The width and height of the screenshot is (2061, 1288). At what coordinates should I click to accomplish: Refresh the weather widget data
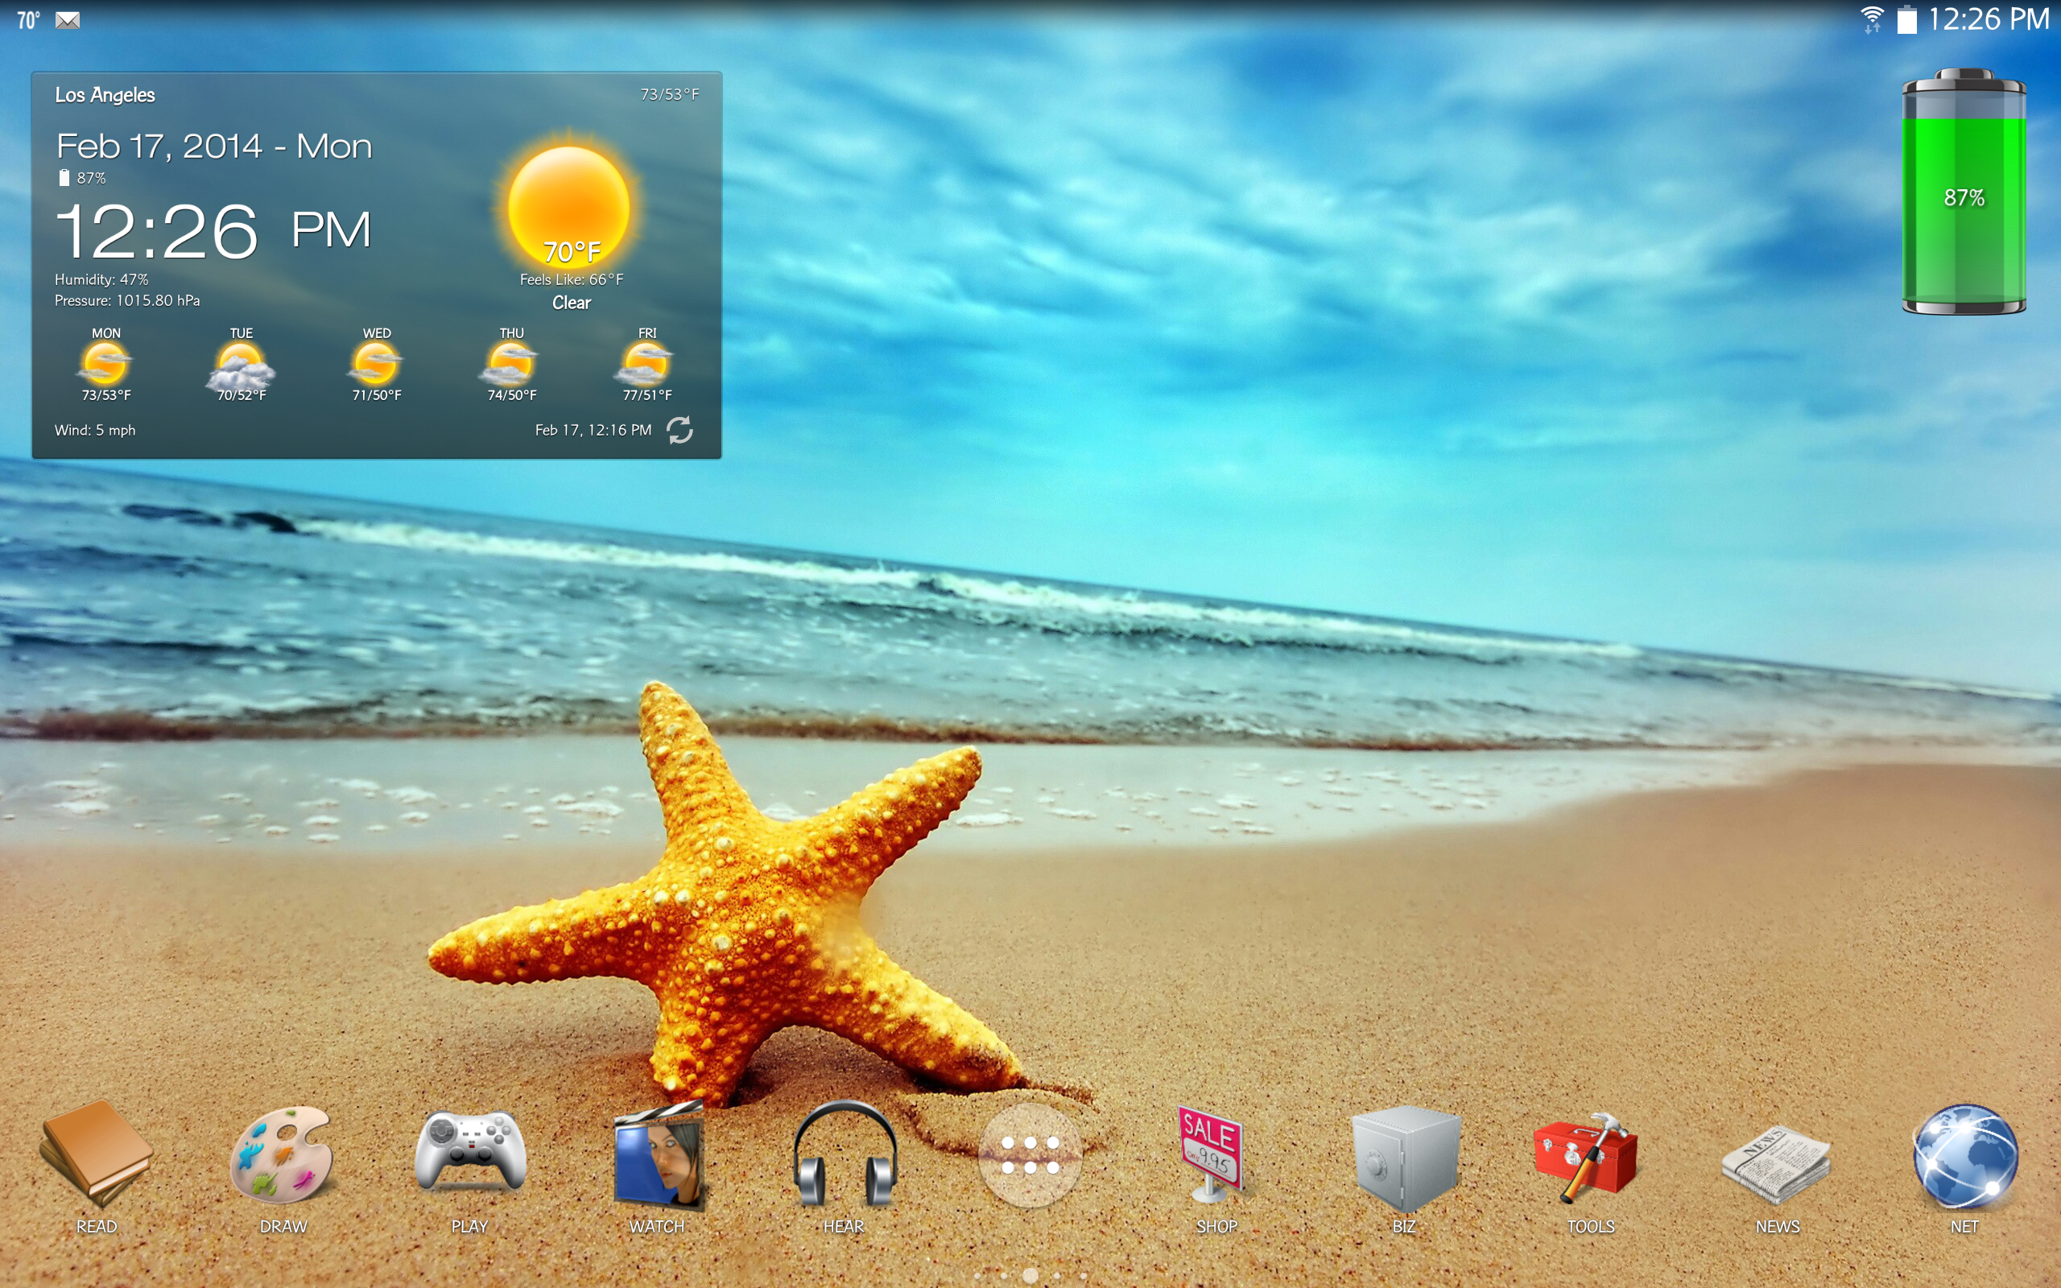coord(679,430)
